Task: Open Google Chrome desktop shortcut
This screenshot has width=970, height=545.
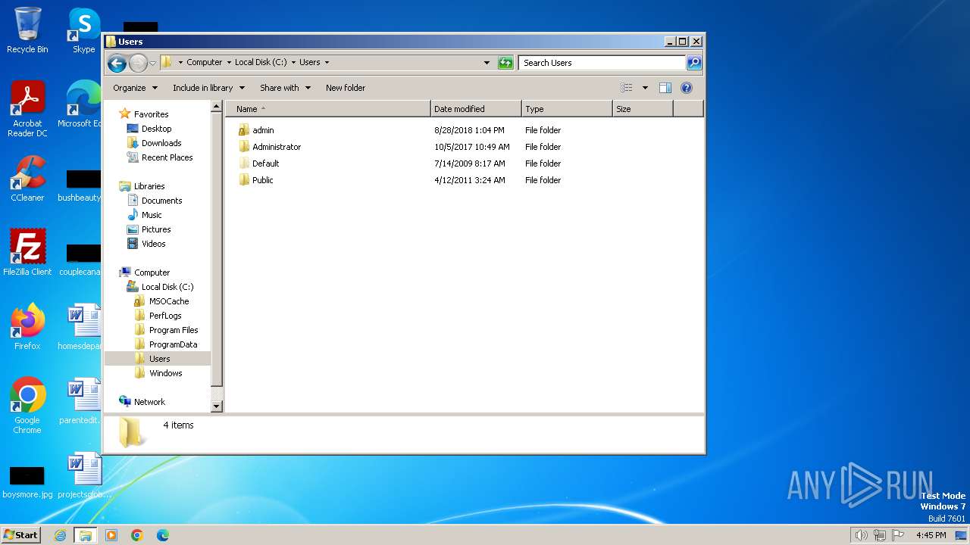Action: pyautogui.click(x=27, y=406)
